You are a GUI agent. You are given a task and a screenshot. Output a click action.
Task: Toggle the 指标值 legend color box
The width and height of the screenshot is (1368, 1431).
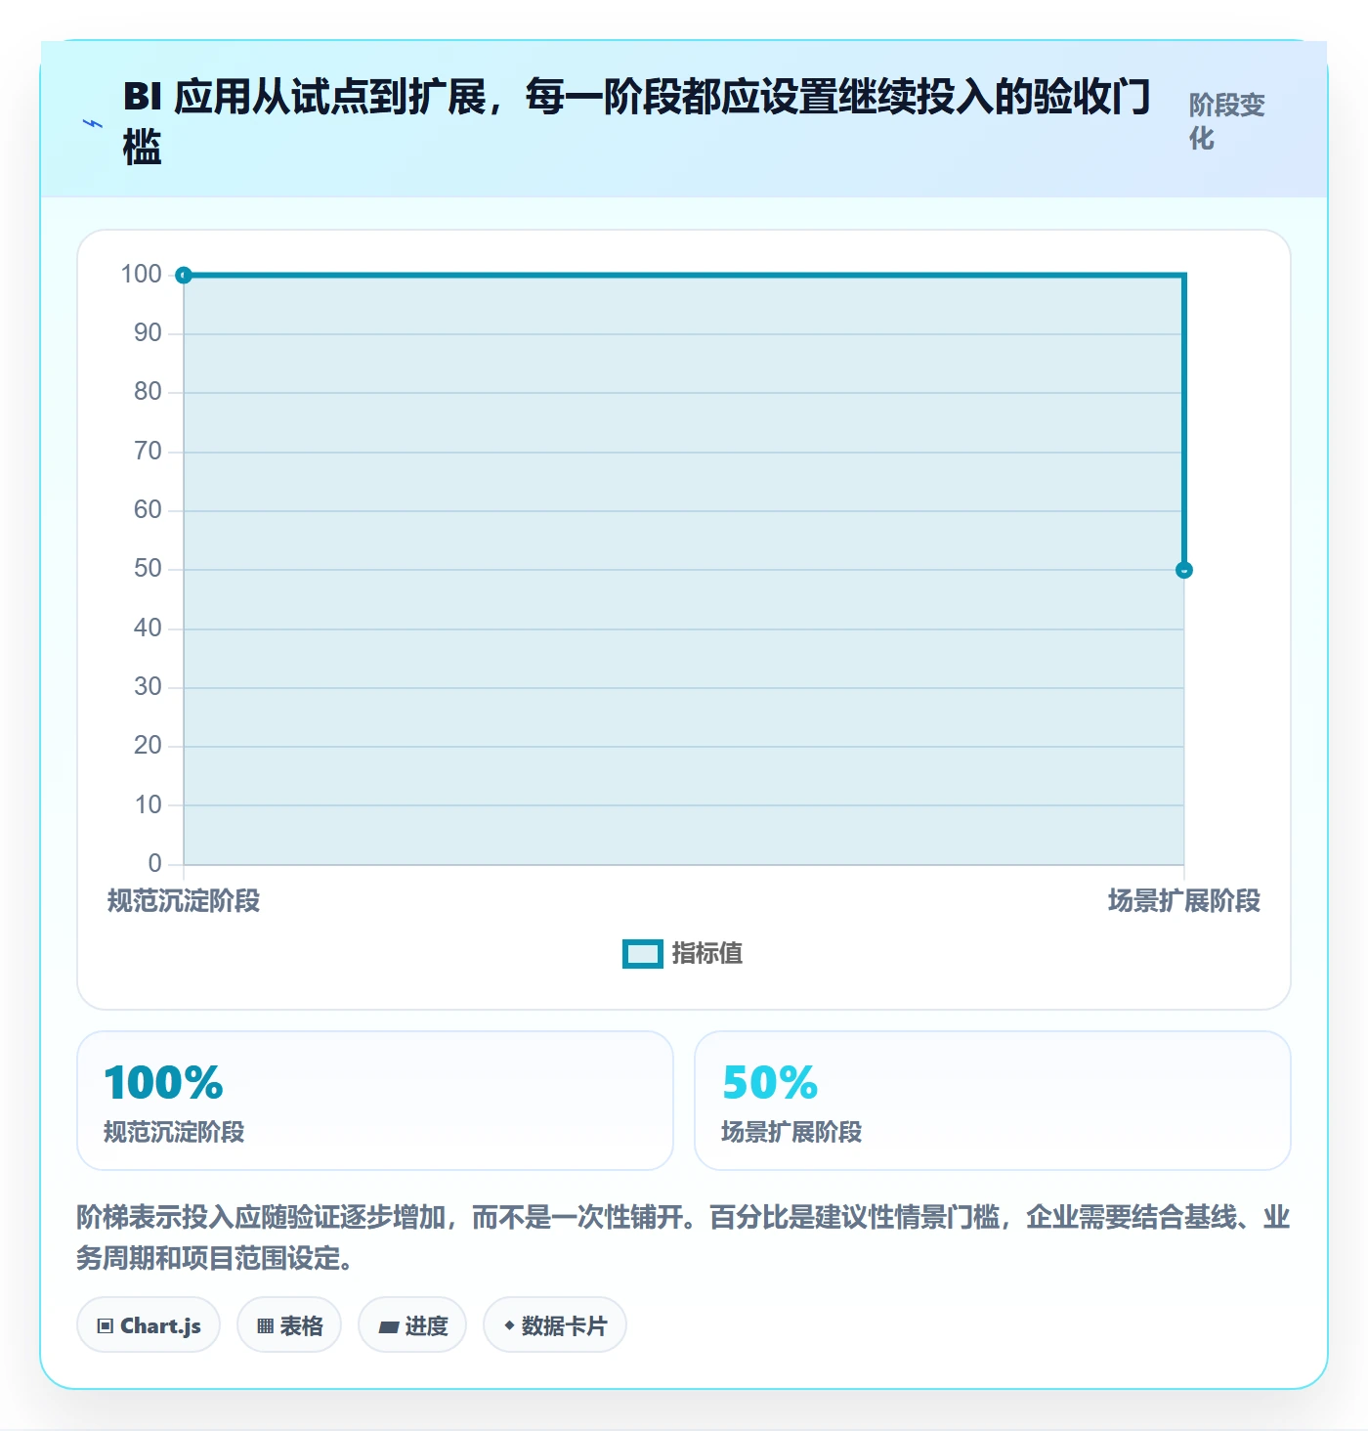tap(643, 953)
